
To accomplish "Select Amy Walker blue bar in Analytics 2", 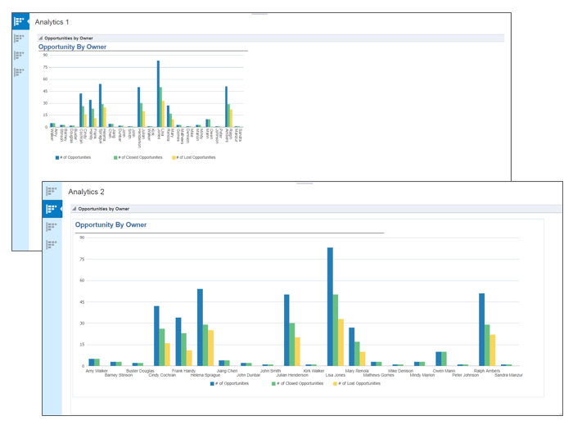I will click(92, 362).
